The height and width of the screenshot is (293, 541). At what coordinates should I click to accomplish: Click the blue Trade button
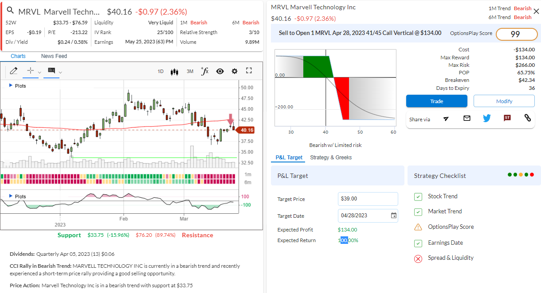tap(437, 101)
